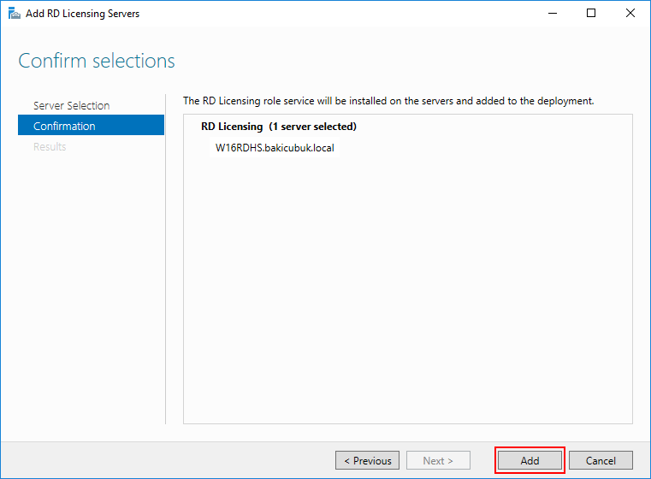Click the Confirm selections page heading
The height and width of the screenshot is (479, 651).
click(97, 61)
